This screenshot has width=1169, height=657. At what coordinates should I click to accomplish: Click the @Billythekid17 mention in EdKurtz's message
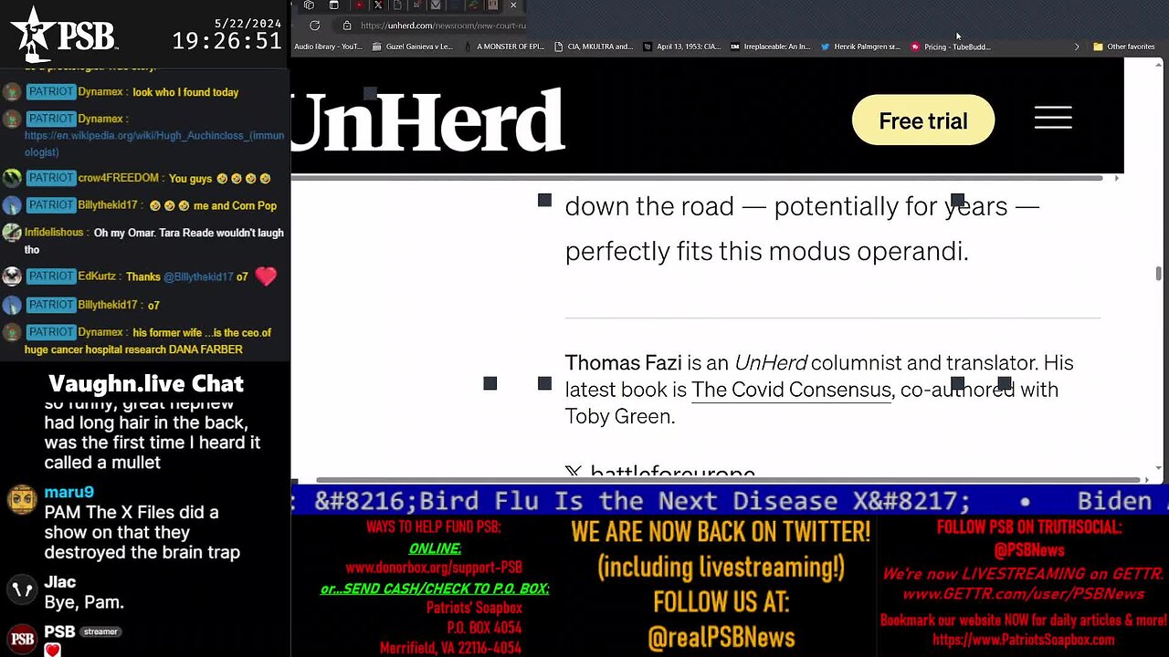(x=198, y=276)
